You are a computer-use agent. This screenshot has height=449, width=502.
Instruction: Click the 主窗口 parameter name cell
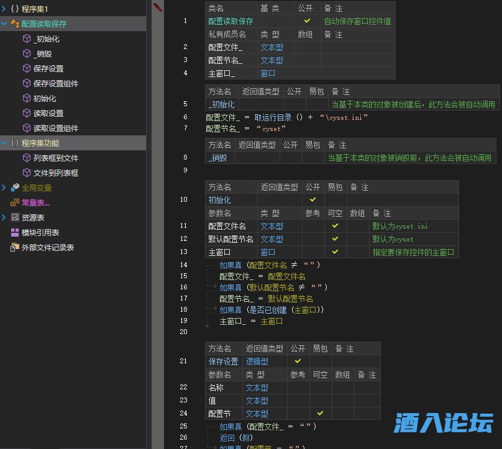click(x=219, y=252)
